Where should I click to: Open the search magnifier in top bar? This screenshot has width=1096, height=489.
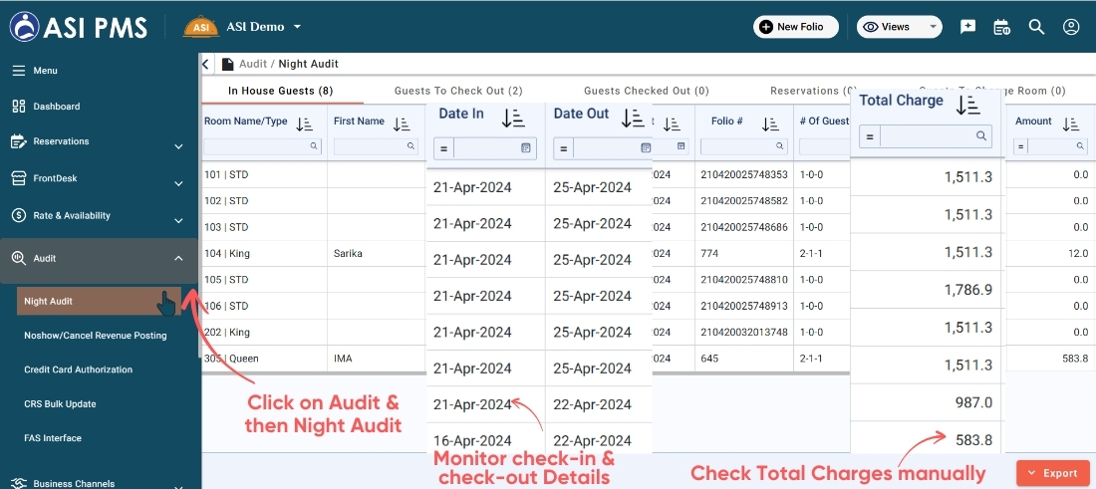(1036, 27)
